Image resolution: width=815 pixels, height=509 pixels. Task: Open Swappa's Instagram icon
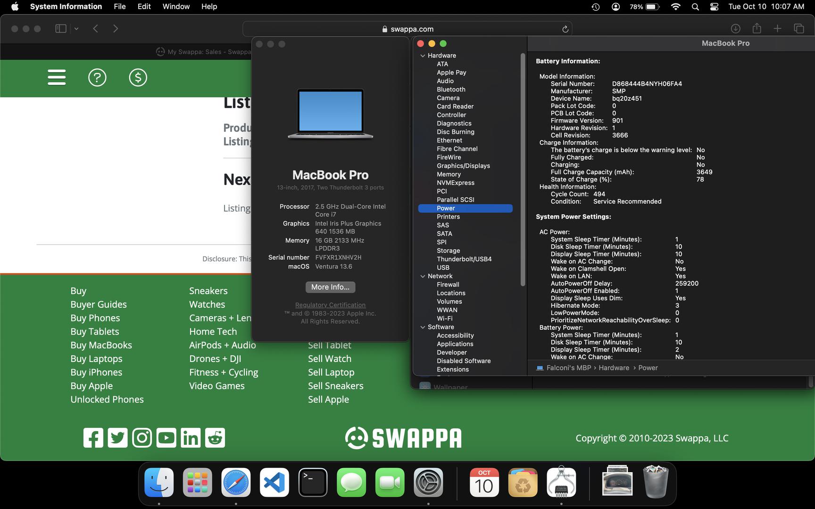(x=142, y=438)
